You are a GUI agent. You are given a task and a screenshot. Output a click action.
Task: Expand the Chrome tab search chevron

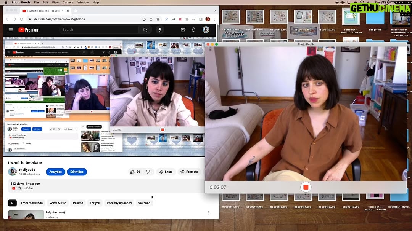tap(214, 11)
